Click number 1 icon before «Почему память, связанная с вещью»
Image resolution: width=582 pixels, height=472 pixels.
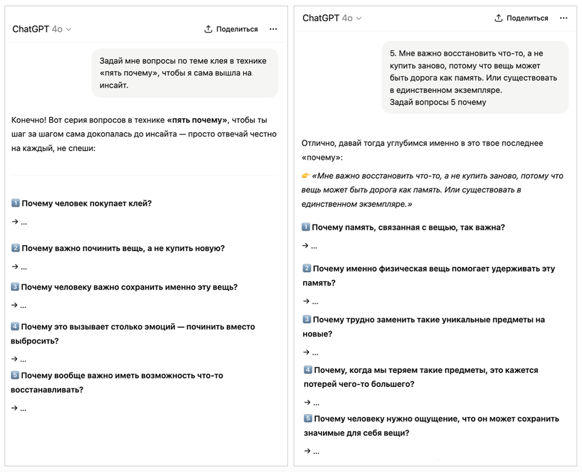coord(306,228)
